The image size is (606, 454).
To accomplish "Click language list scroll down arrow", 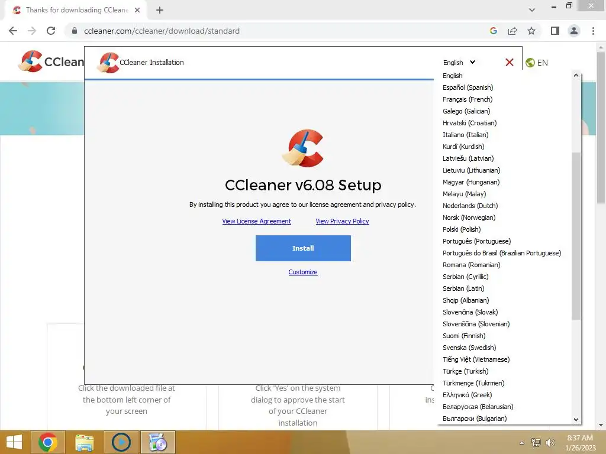I will pyautogui.click(x=576, y=419).
